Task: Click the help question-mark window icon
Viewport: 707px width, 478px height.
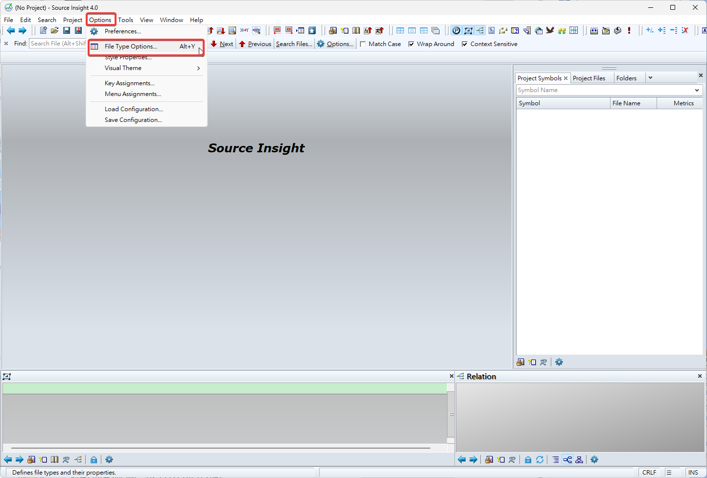Action: point(515,30)
